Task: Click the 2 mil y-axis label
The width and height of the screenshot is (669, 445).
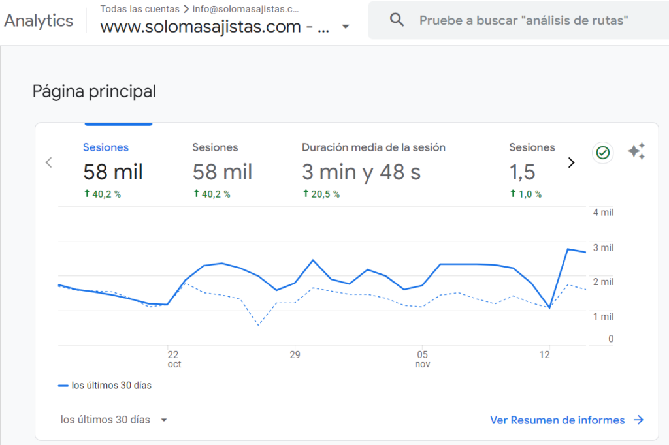Action: pos(603,282)
